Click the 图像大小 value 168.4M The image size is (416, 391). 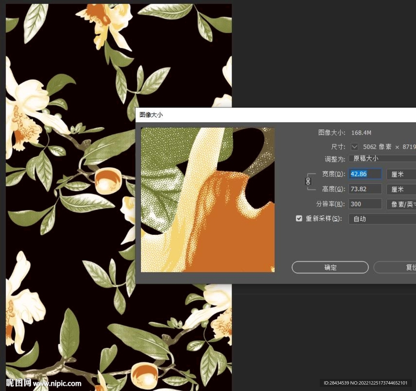point(361,133)
